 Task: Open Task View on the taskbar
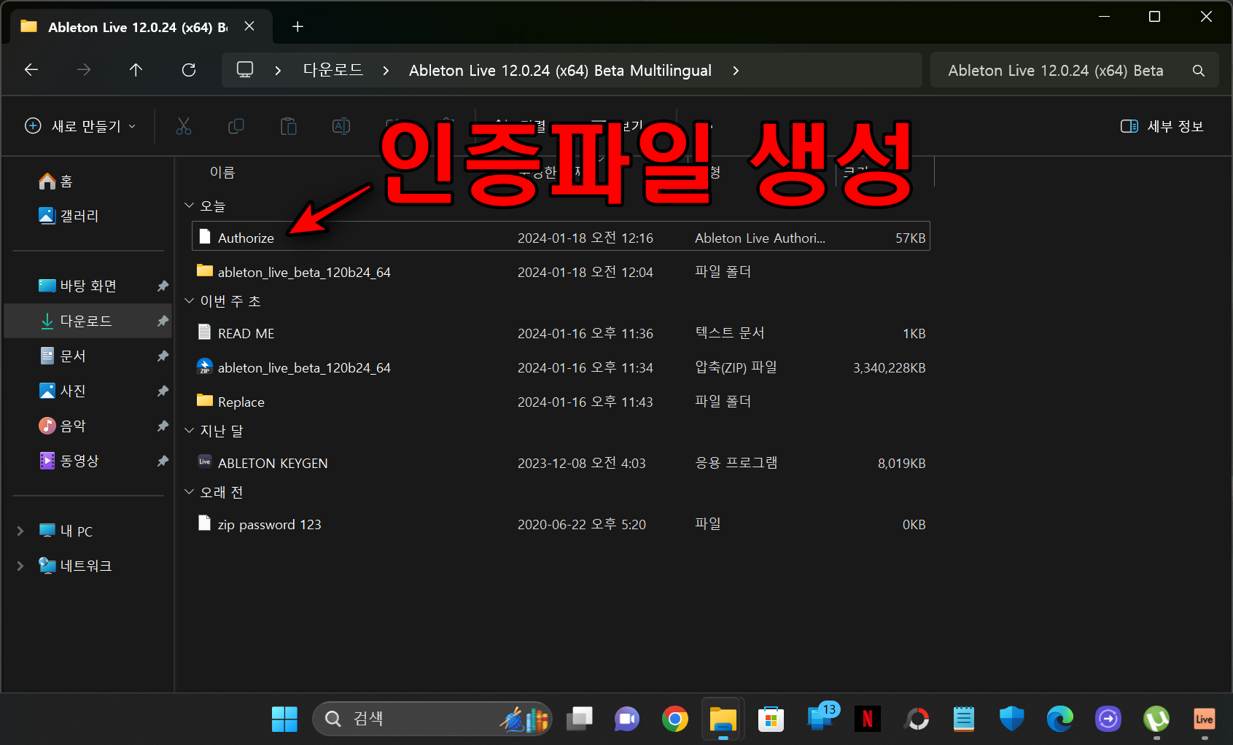(x=580, y=719)
